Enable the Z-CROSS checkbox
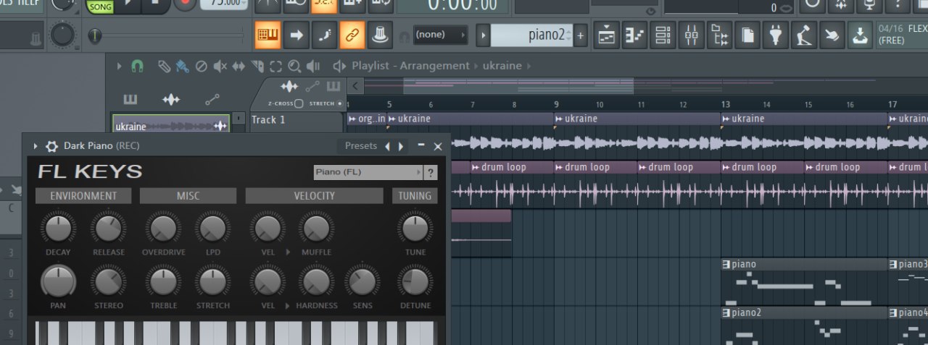 pyautogui.click(x=299, y=103)
